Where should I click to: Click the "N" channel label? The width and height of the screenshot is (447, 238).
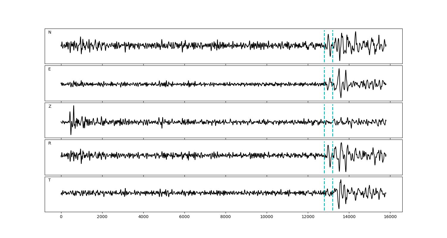(50, 32)
